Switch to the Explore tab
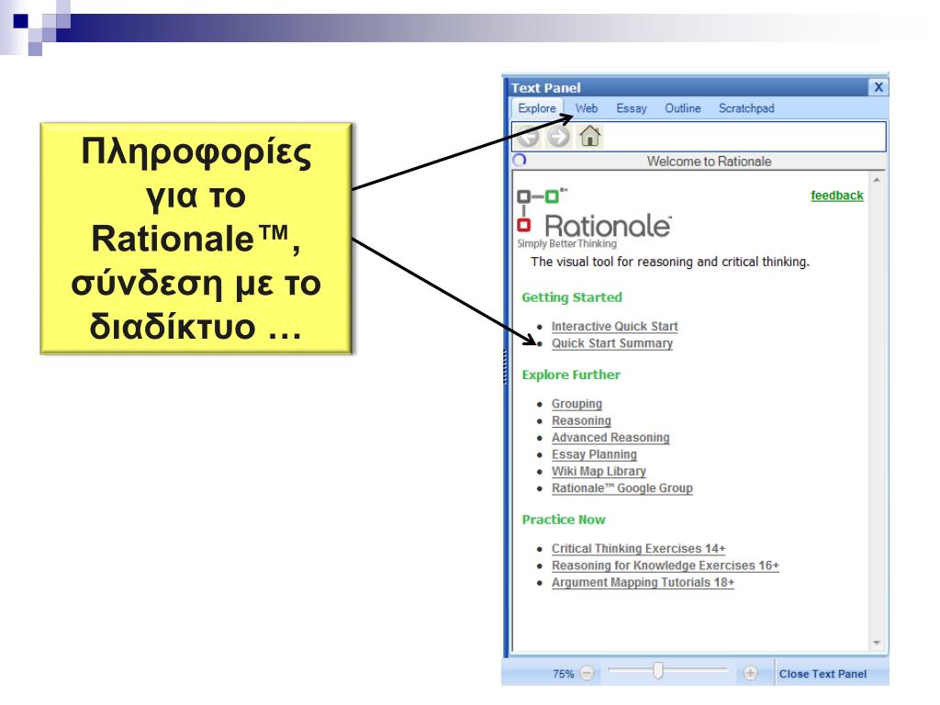The width and height of the screenshot is (940, 705). [x=537, y=108]
